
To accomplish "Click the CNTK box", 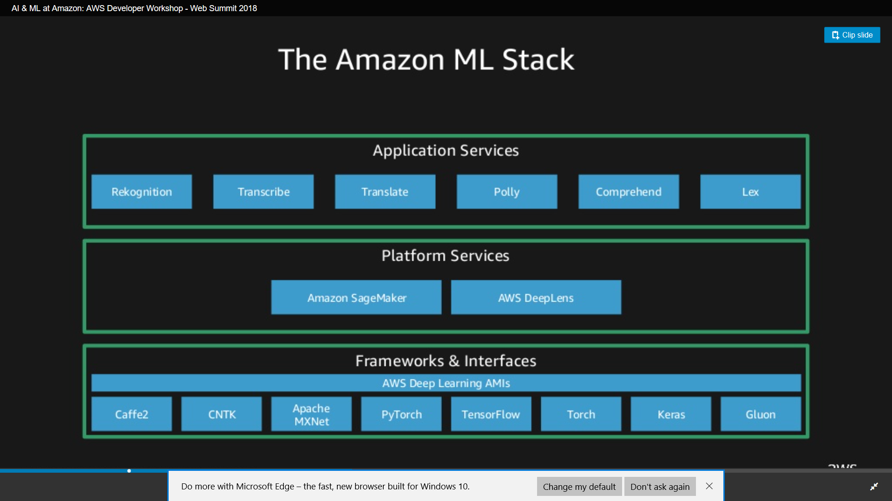I will coord(222,414).
